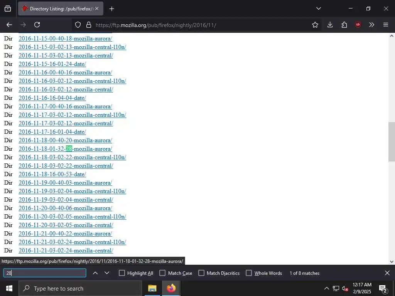Click the page vertical scrollbar thumb

(x=392, y=141)
